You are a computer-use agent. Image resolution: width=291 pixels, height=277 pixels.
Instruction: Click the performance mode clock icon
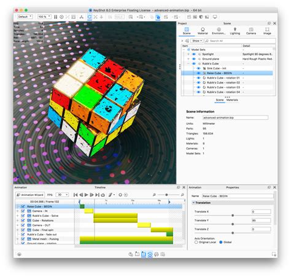click(x=61, y=17)
